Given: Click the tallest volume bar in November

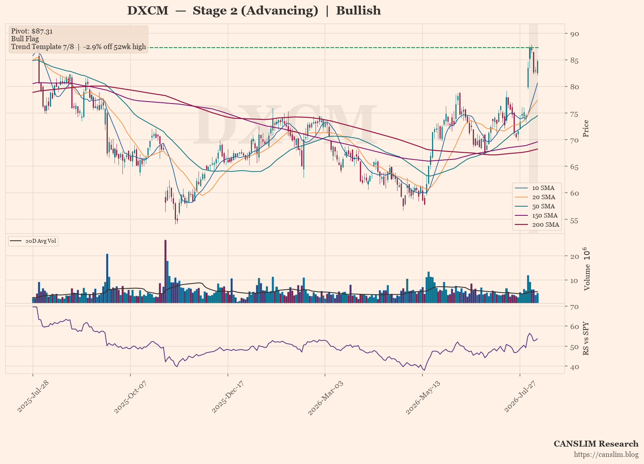Looking at the screenshot, I should point(166,271).
